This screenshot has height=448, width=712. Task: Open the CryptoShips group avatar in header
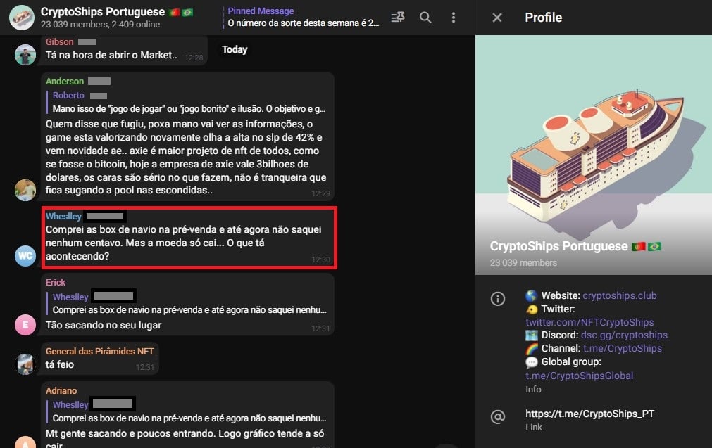[x=22, y=17]
